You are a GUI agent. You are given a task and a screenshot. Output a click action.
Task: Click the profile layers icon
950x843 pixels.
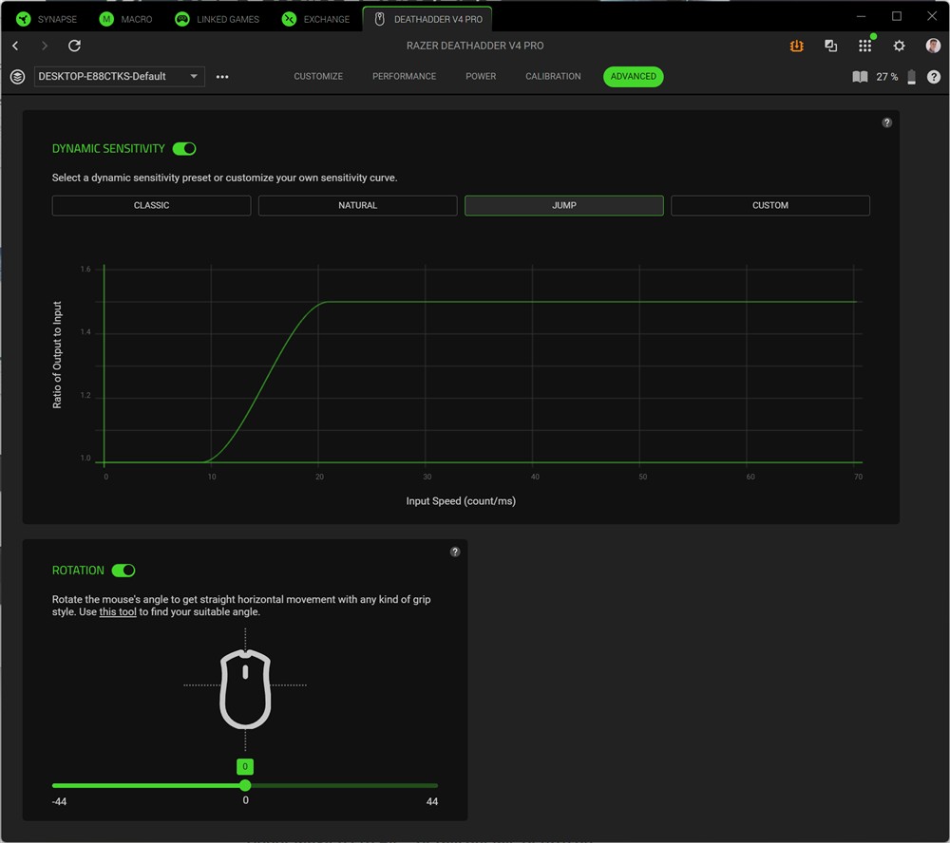pos(17,77)
